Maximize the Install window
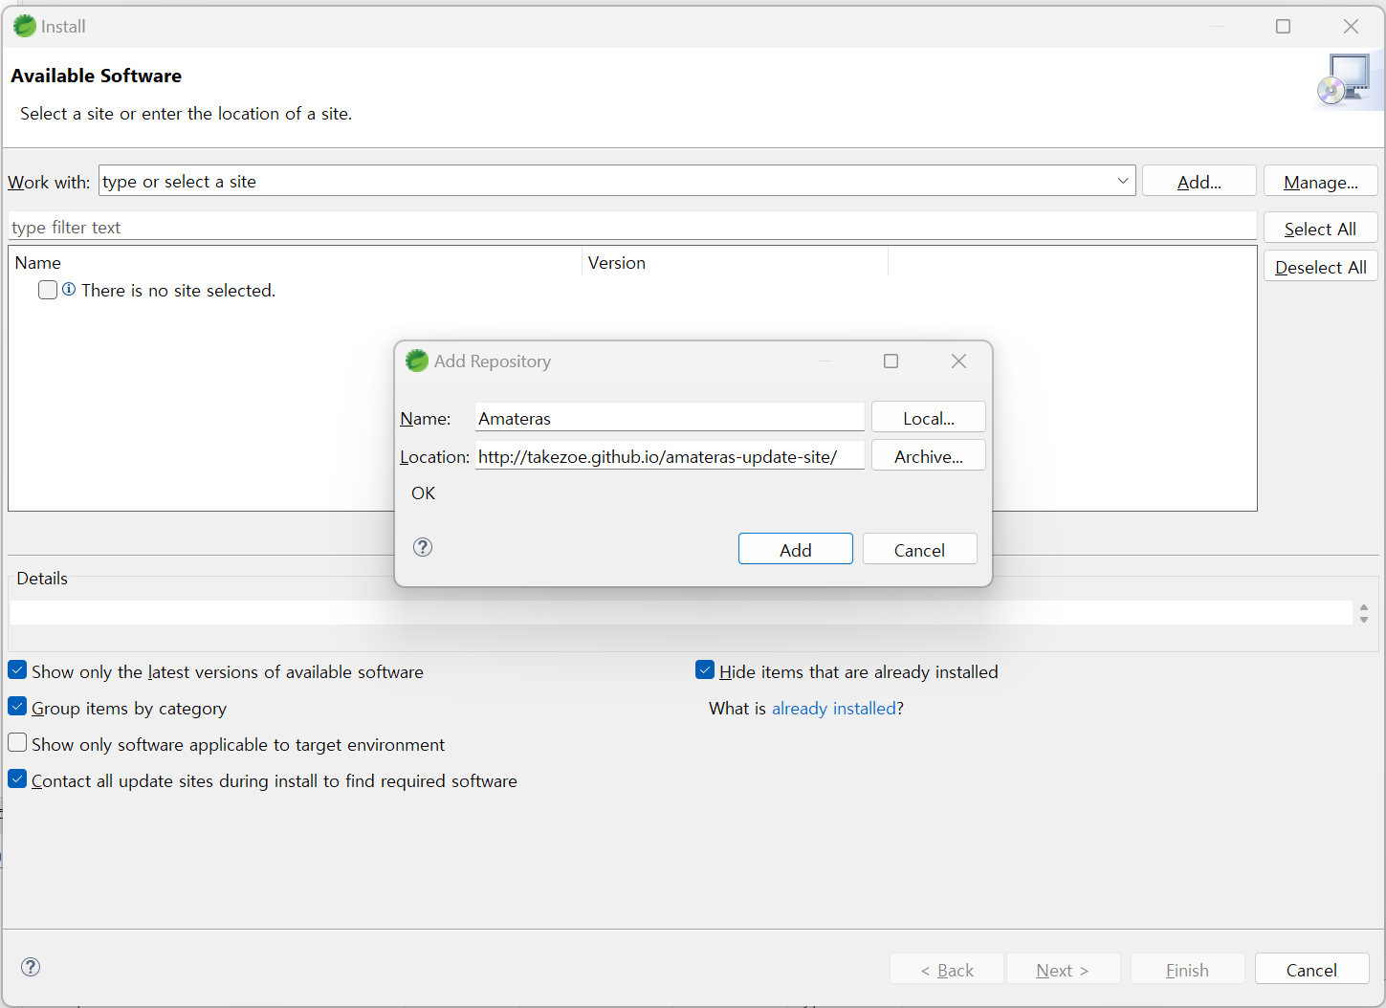 pyautogui.click(x=1283, y=26)
